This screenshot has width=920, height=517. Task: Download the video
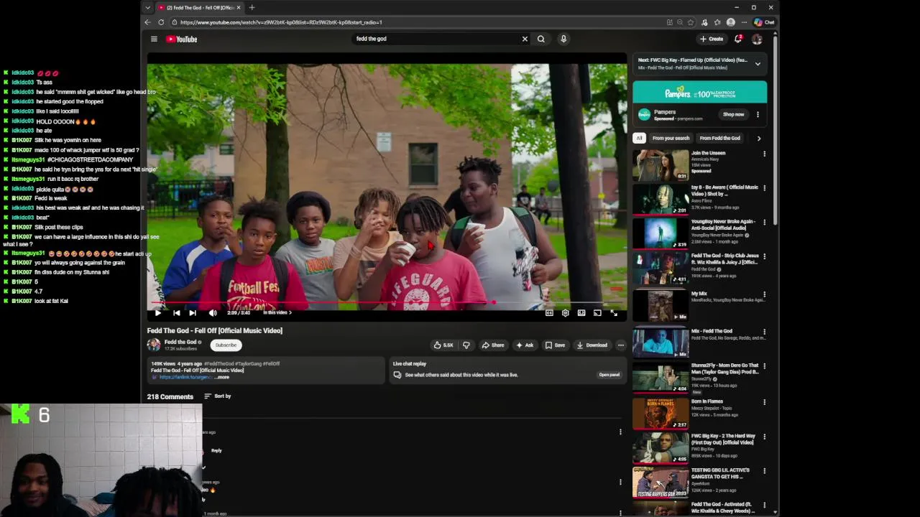(x=592, y=345)
